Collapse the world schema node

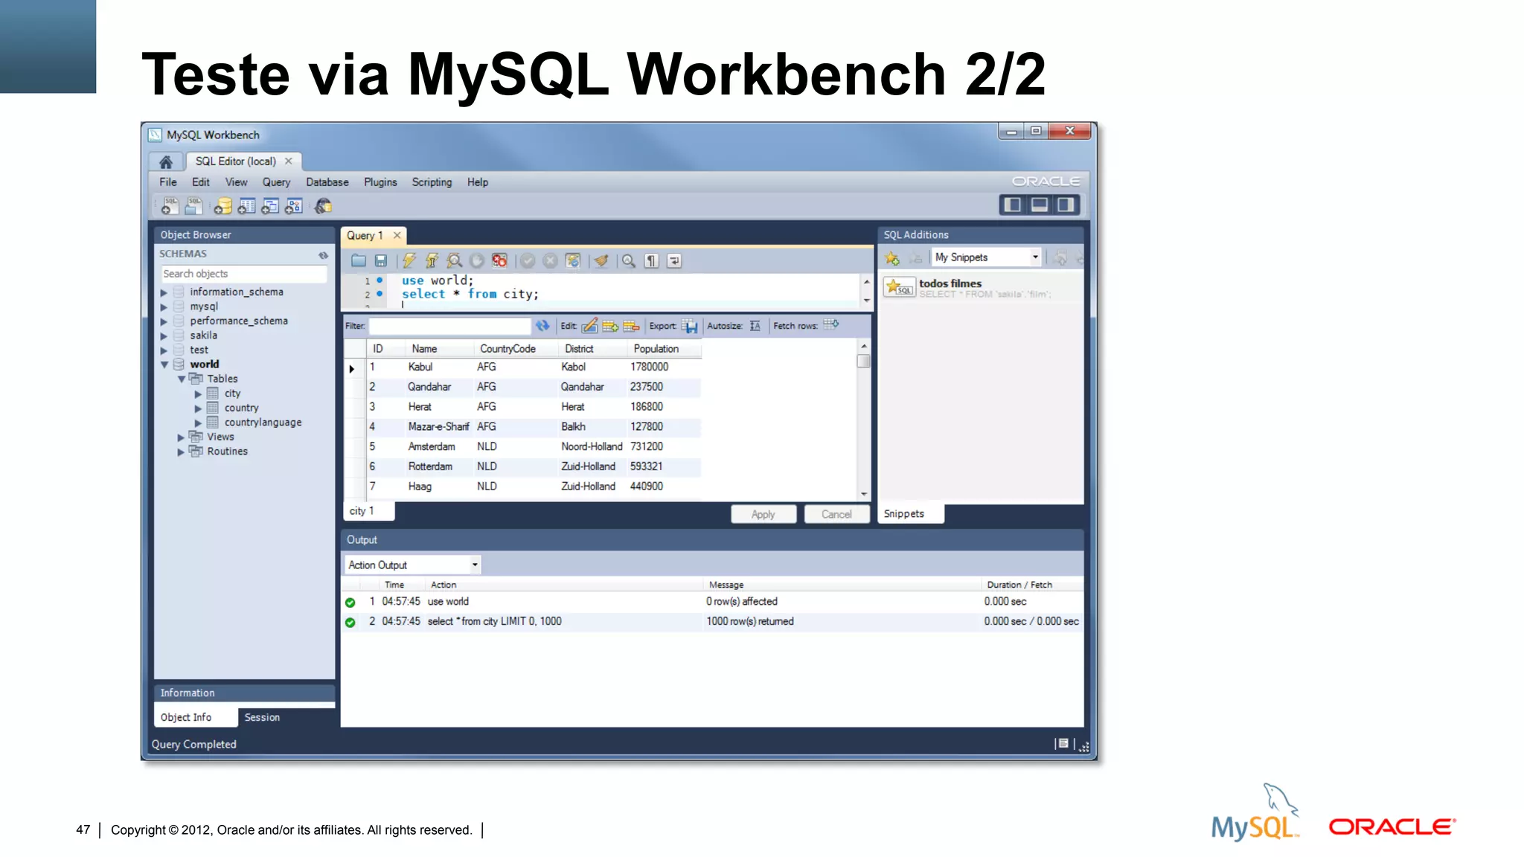[164, 365]
